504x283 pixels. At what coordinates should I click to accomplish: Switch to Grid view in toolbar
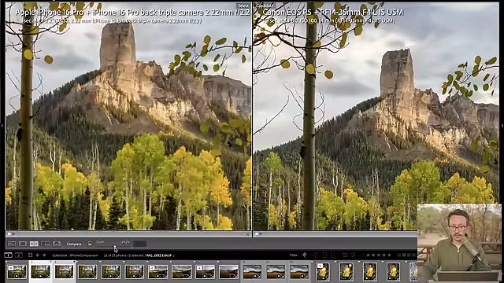coord(12,244)
